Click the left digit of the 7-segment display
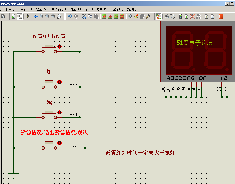Viewport: 235px width, 184px height. coord(182,50)
